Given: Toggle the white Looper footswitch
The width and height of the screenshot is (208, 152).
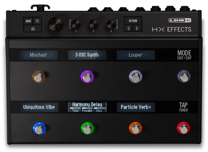Looking at the screenshot, I should coord(136,77).
